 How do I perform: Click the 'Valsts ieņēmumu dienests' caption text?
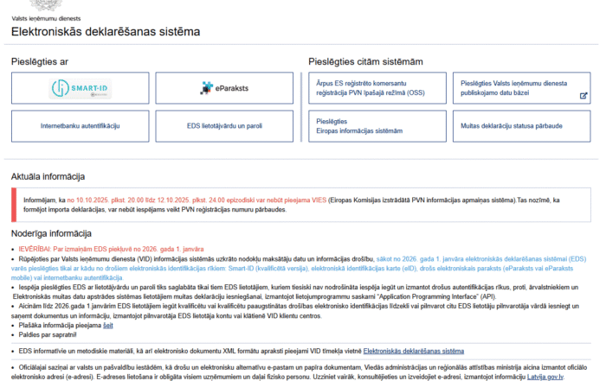click(x=46, y=18)
